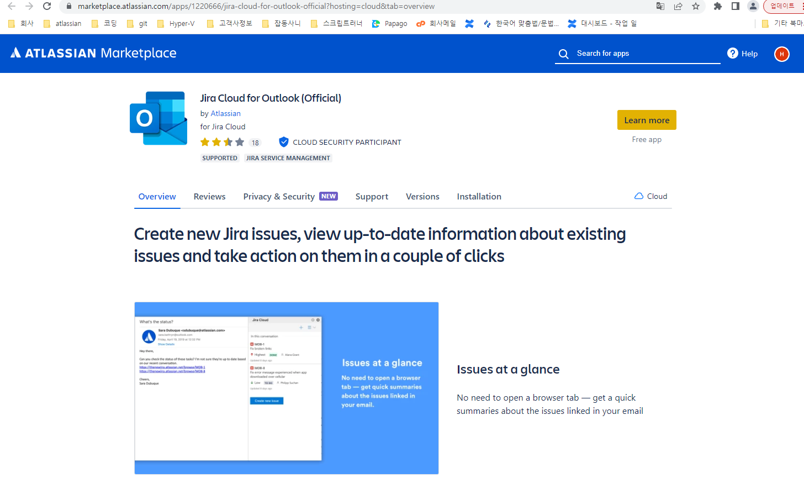Viewport: 804px width, 494px height.
Task: Click the Issues at a glance heading
Action: [508, 369]
